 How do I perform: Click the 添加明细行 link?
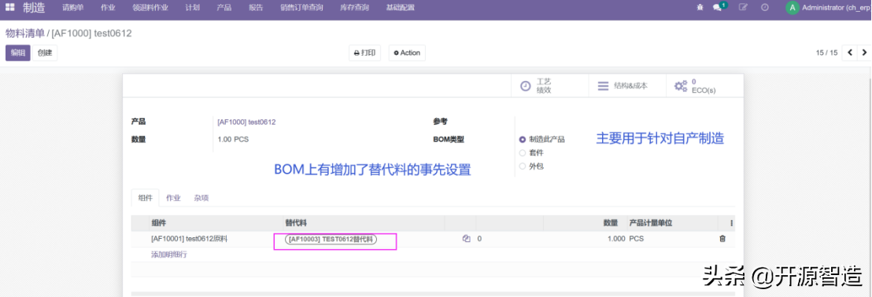click(169, 255)
